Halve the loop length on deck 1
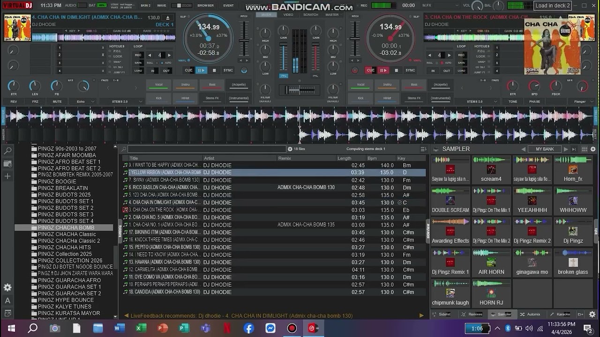The width and height of the screenshot is (600, 337). coord(150,55)
